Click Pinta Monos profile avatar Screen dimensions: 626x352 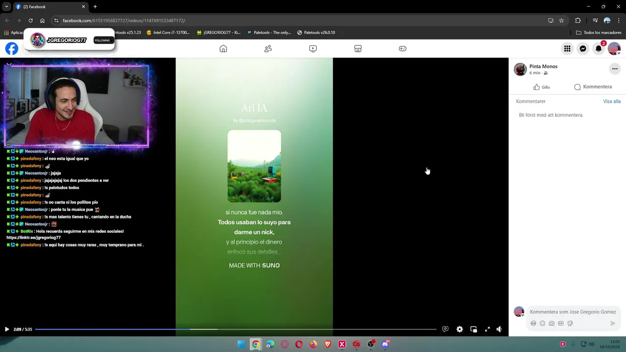pyautogui.click(x=520, y=69)
